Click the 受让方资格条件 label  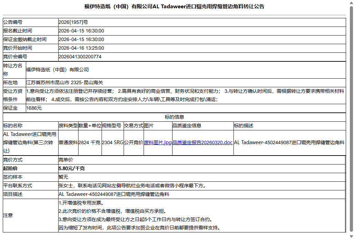click(x=13, y=95)
